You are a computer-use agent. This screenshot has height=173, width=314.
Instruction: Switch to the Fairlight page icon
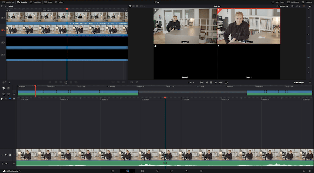187,171
